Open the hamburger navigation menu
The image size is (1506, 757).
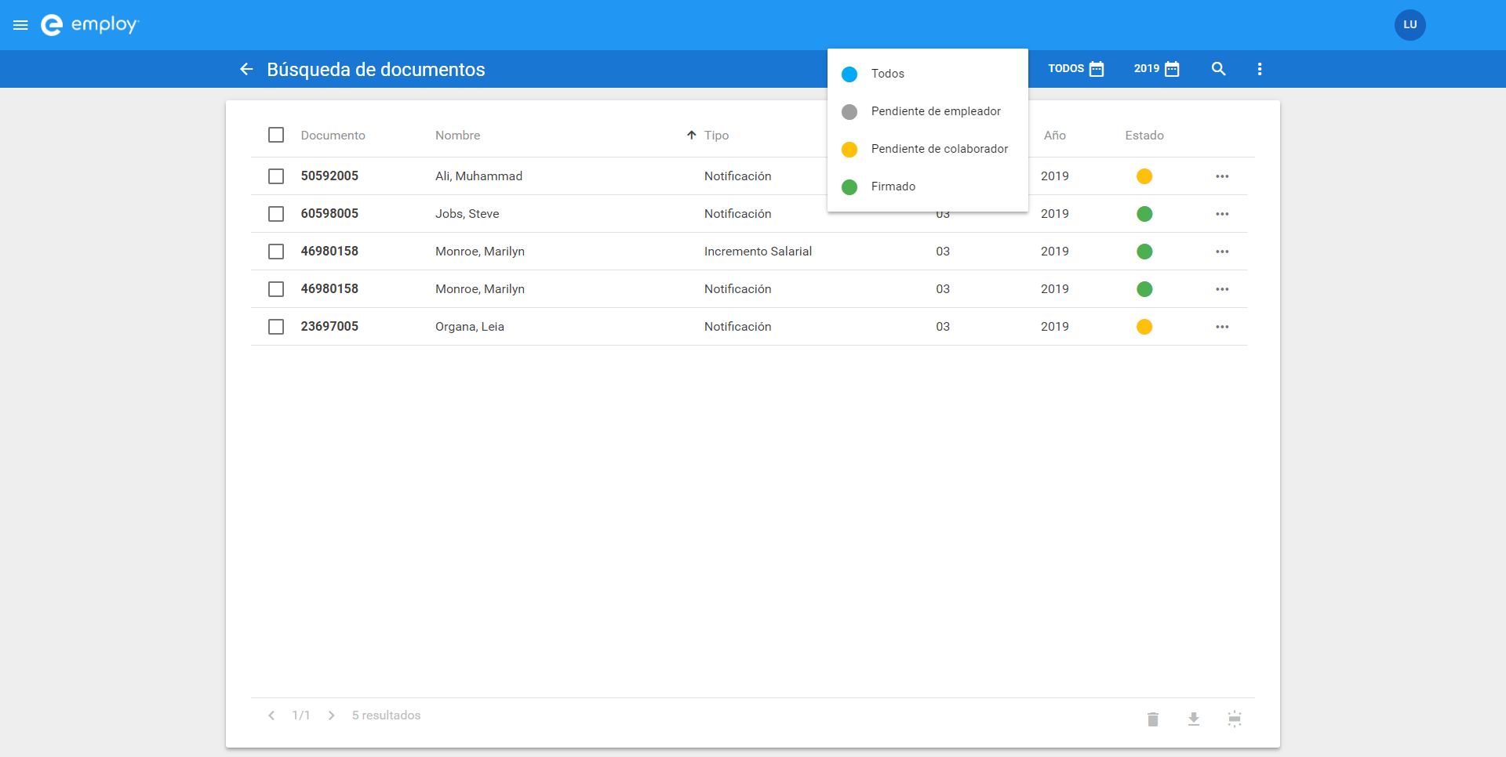tap(21, 25)
